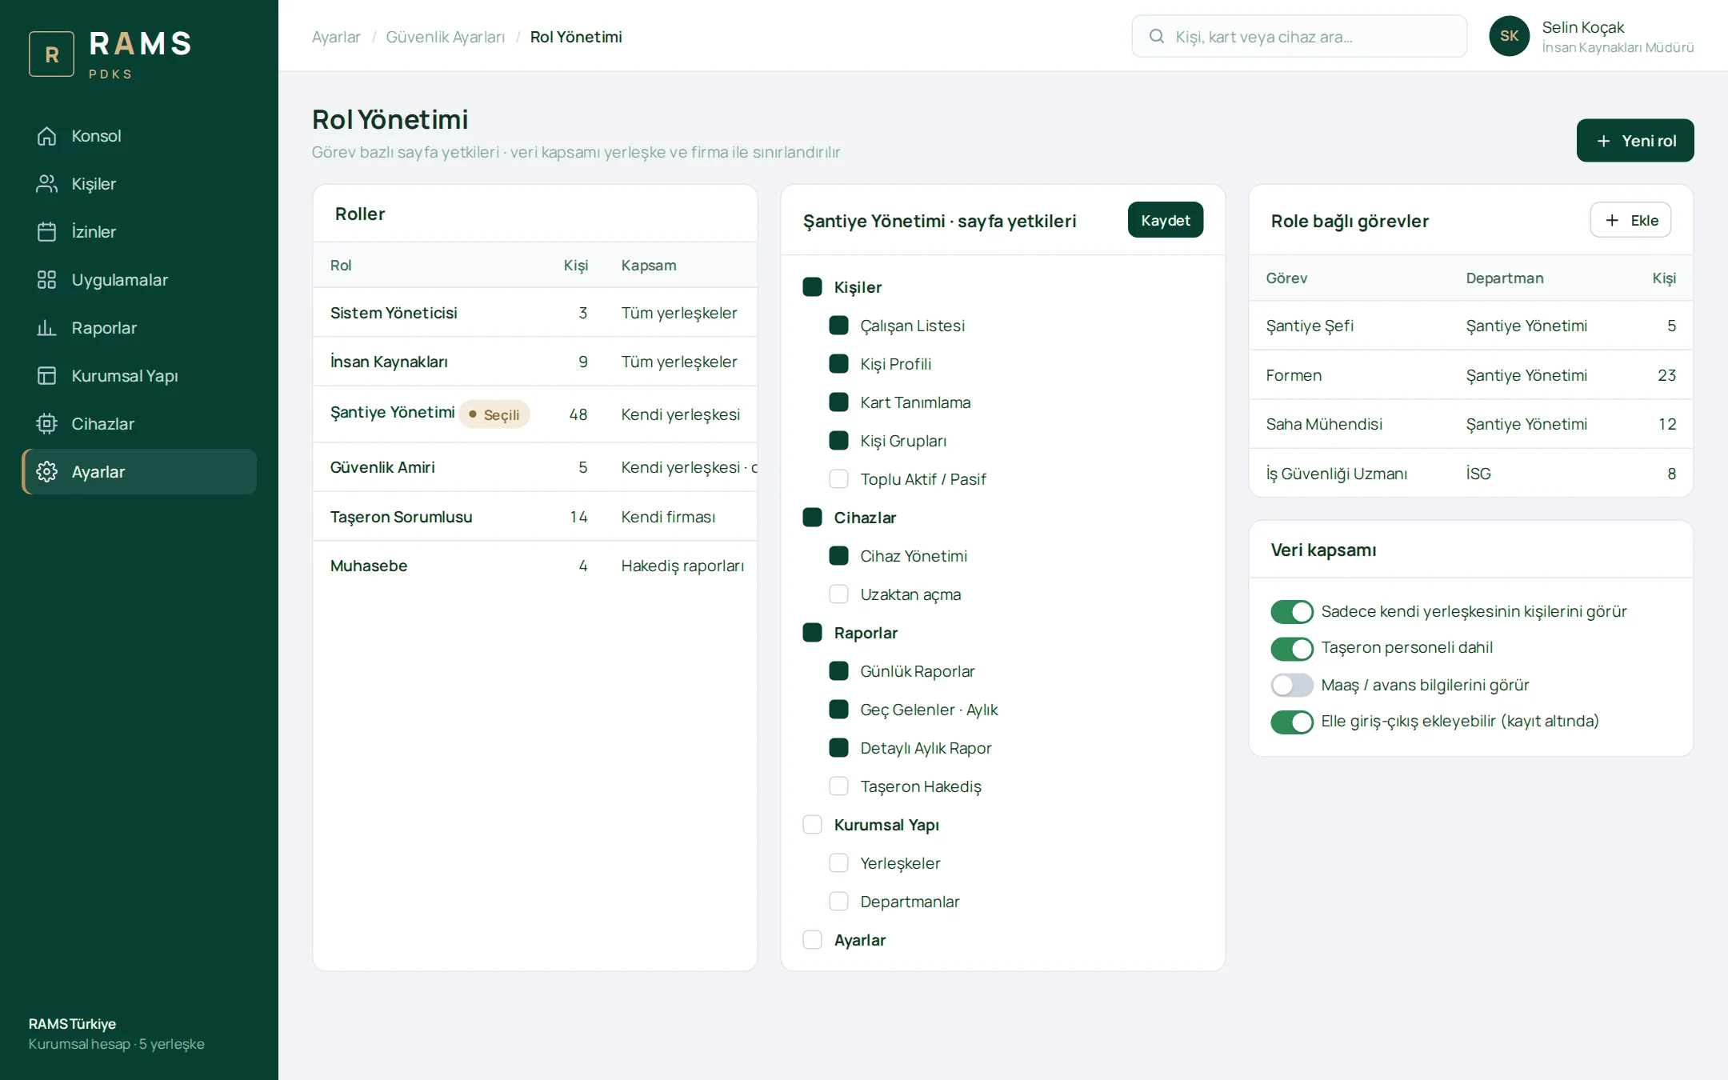The height and width of the screenshot is (1080, 1728).
Task: Disable Taşeron personeli dahil toggle
Action: (1292, 648)
